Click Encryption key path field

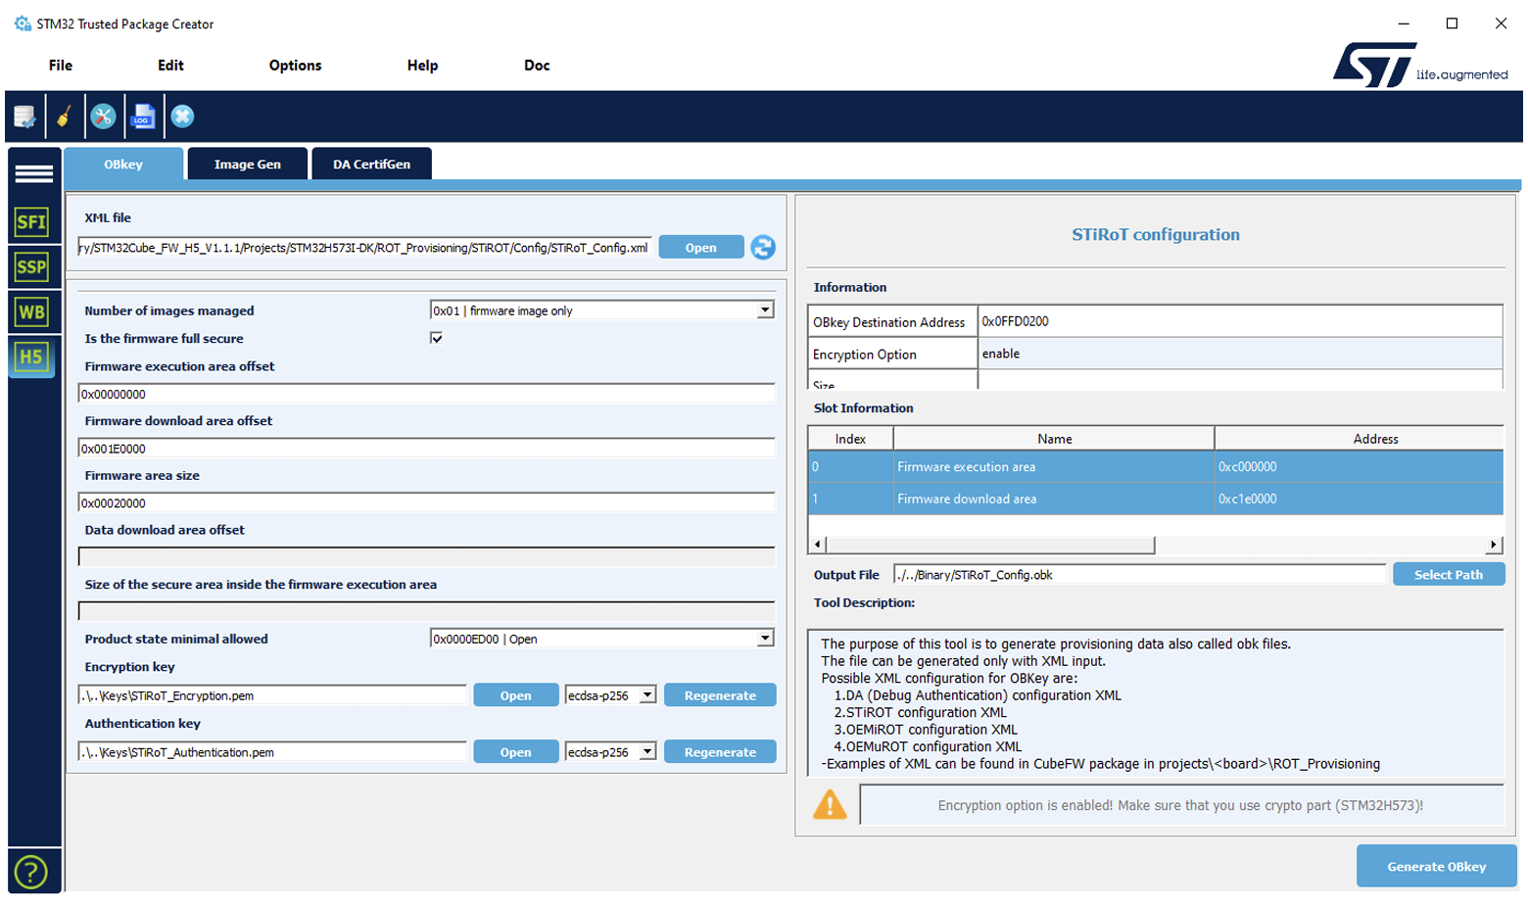tap(272, 695)
